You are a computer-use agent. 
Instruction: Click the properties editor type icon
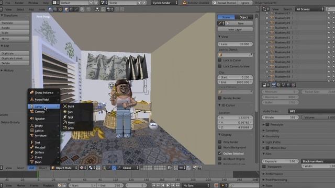pos(265,85)
